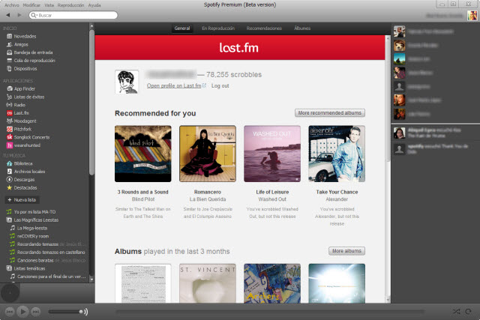Skip to the next track

coord(36,312)
